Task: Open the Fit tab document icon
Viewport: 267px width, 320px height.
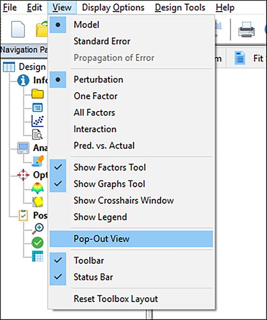Action: pyautogui.click(x=240, y=58)
